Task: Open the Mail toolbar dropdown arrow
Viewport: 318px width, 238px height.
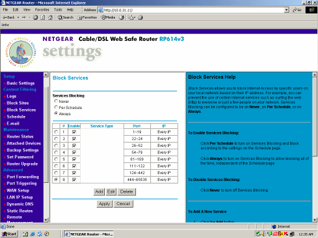Action: coord(135,17)
